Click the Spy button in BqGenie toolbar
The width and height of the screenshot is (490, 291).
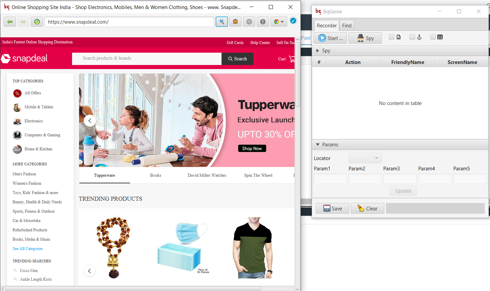pos(365,38)
